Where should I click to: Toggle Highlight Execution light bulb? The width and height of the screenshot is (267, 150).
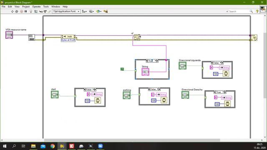(x=31, y=11)
